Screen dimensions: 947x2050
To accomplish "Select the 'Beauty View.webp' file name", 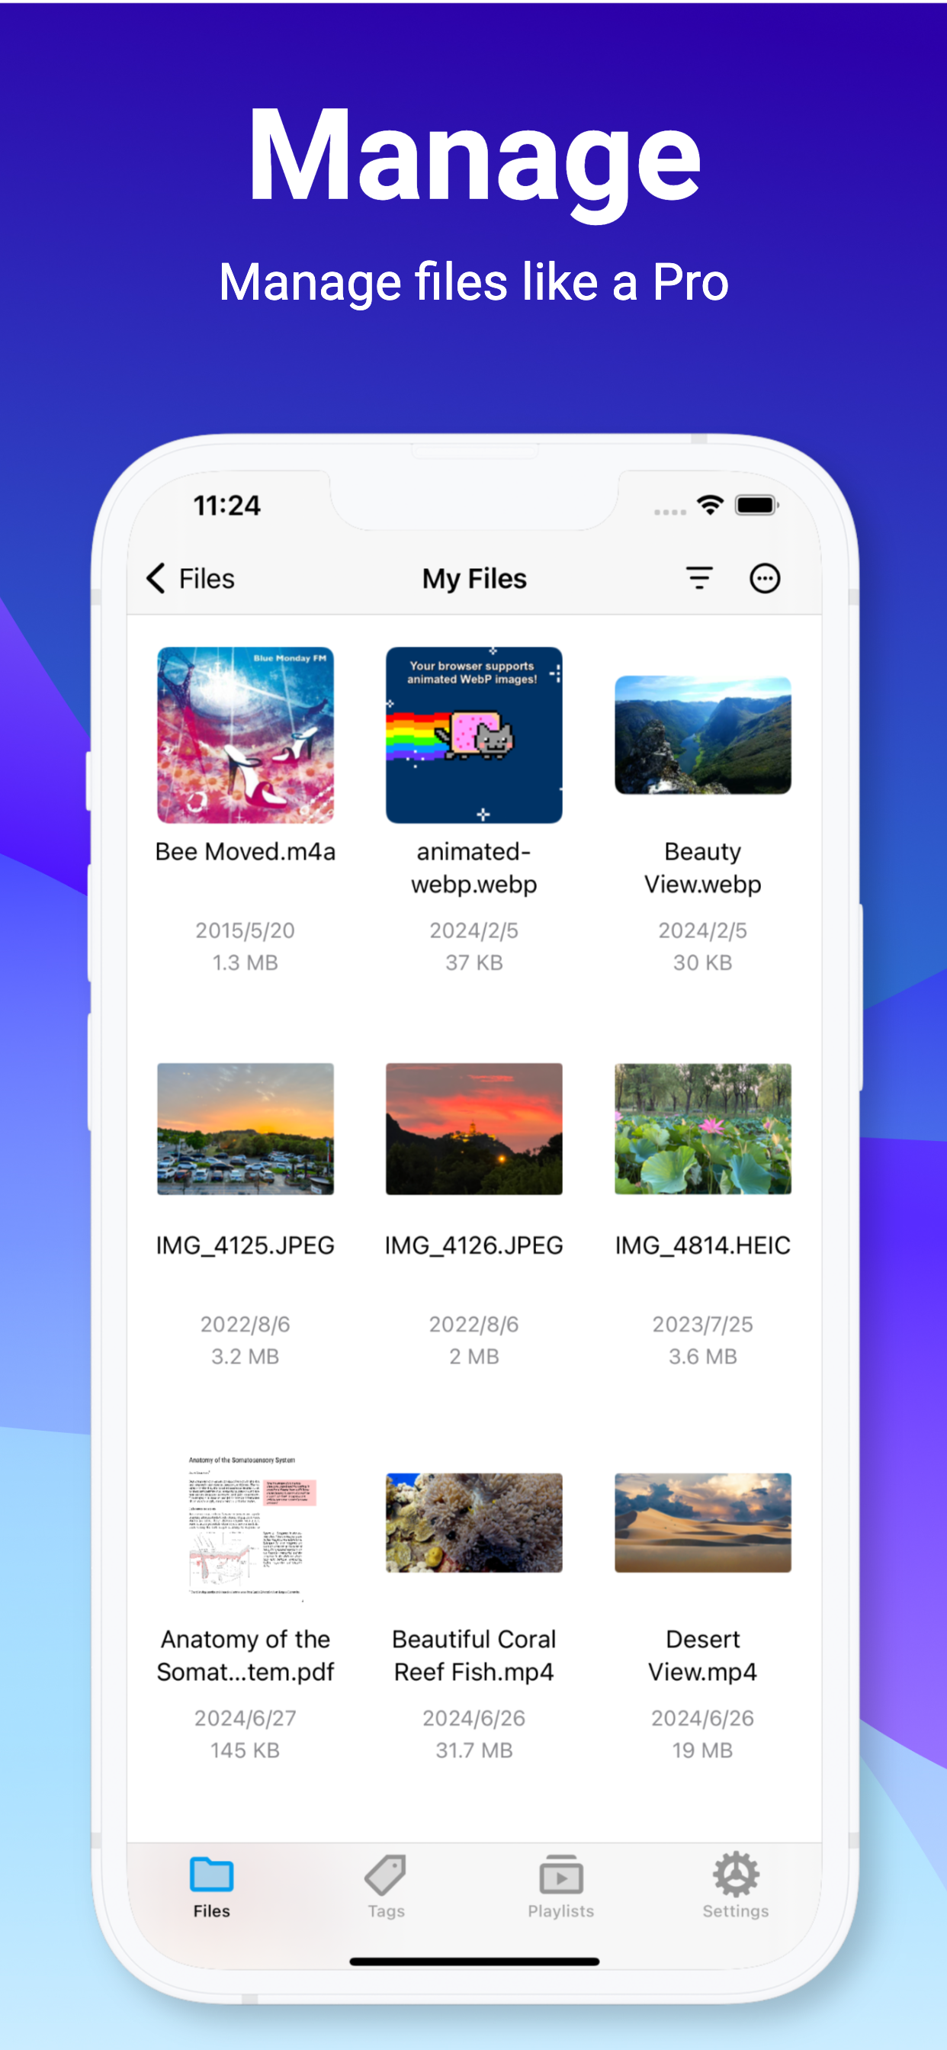I will (x=703, y=867).
